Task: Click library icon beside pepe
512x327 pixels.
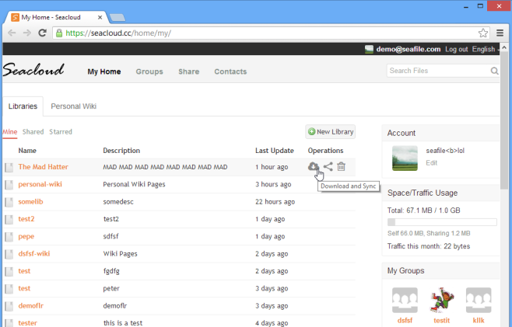Action: 9,237
